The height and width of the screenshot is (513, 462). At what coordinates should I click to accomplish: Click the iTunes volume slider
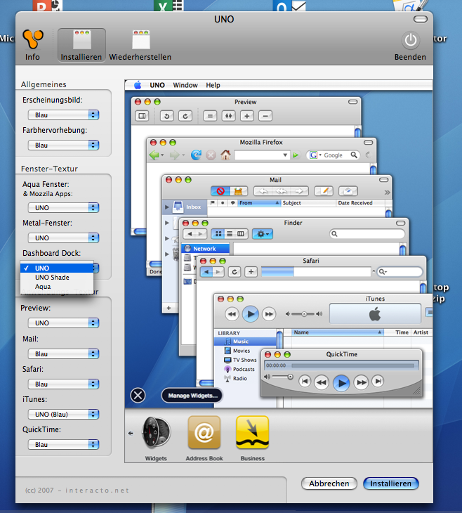304,314
